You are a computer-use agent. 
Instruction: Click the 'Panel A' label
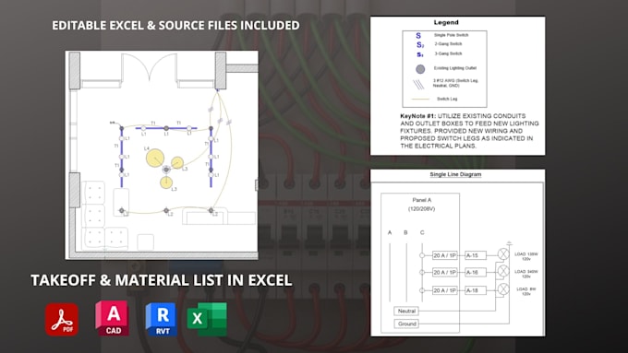(x=422, y=200)
